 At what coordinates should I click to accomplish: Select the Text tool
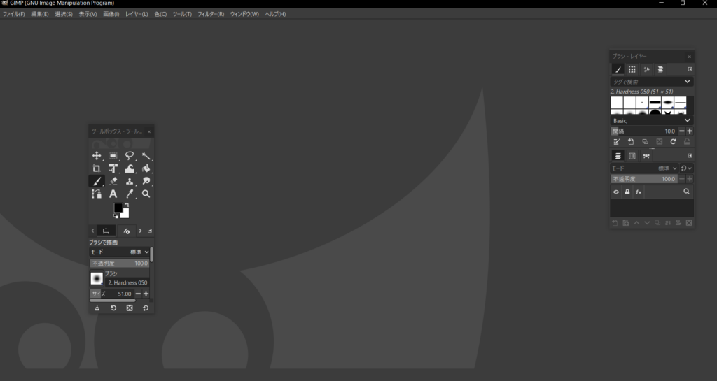(113, 194)
